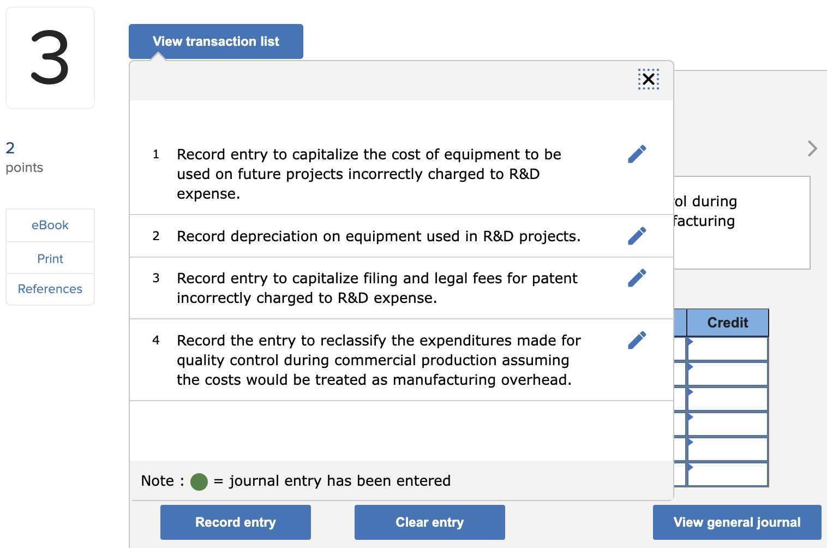Image resolution: width=827 pixels, height=548 pixels.
Task: Edit transaction 4 quality control entry
Action: [x=637, y=340]
